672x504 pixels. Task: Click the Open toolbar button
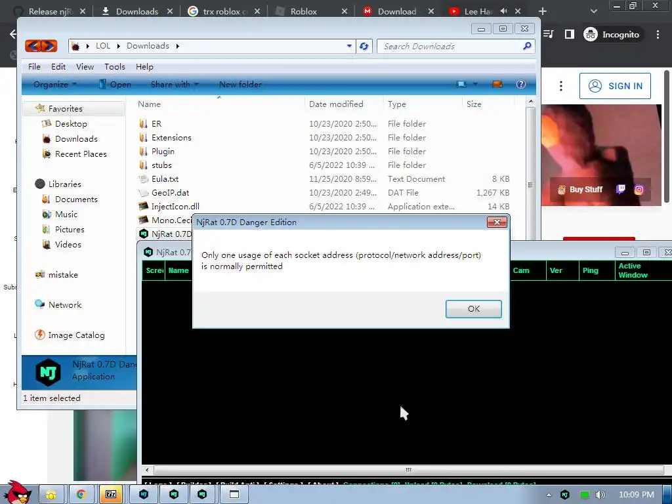coord(115,85)
